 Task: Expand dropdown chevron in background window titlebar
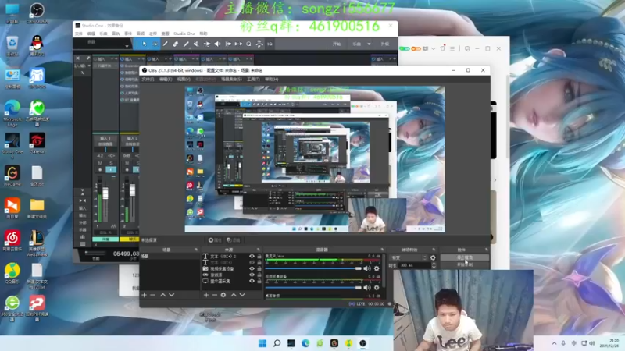434,48
